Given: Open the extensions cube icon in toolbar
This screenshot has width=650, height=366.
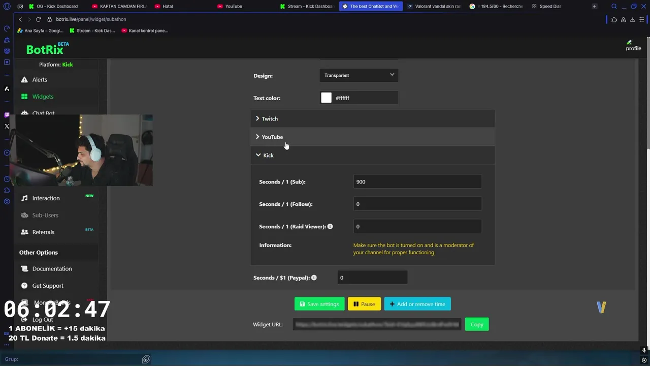Looking at the screenshot, I should click(614, 20).
